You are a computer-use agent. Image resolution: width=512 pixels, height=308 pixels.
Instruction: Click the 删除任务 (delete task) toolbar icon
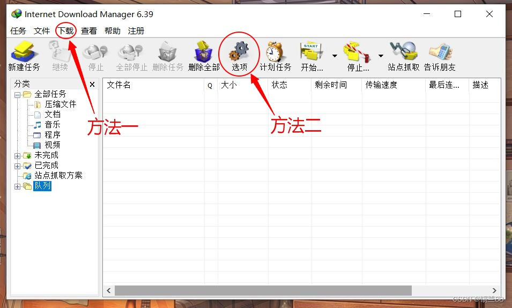167,51
